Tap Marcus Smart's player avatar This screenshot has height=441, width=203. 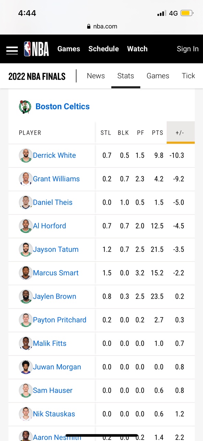(x=25, y=273)
